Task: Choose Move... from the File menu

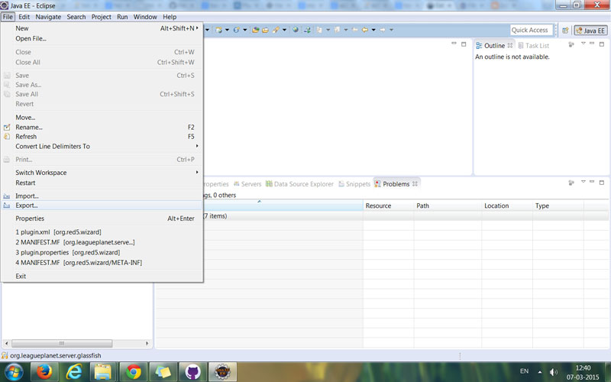Action: [x=102, y=118]
